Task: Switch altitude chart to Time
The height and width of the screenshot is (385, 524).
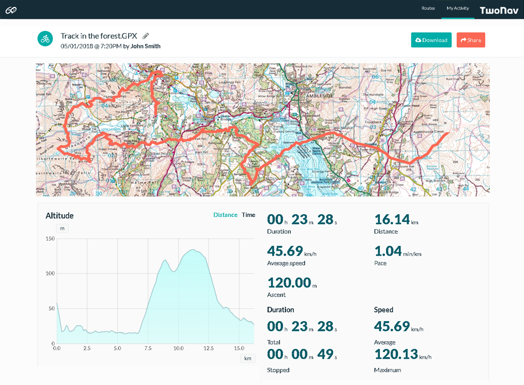Action: tap(248, 215)
